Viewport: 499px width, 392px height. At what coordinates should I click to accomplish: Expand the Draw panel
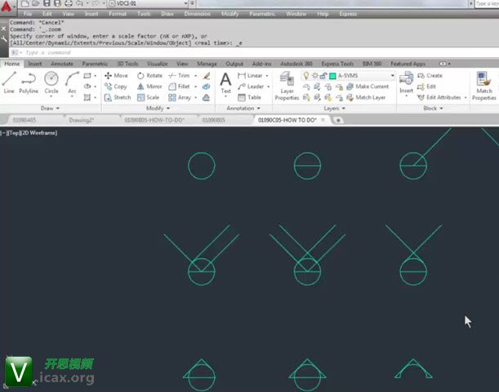(x=50, y=108)
